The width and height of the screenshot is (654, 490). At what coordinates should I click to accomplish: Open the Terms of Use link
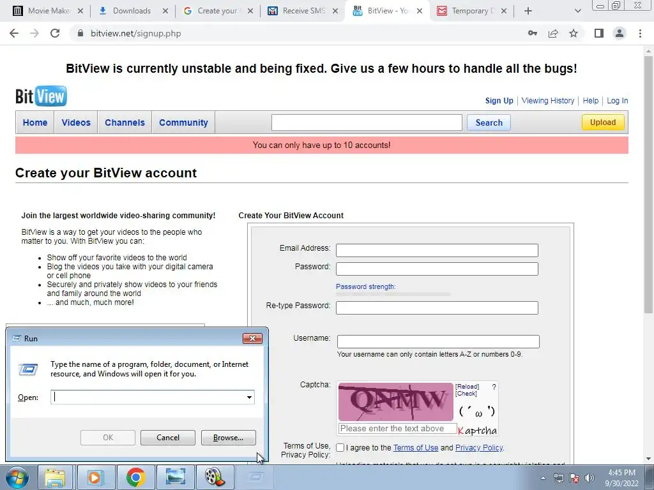click(x=415, y=447)
